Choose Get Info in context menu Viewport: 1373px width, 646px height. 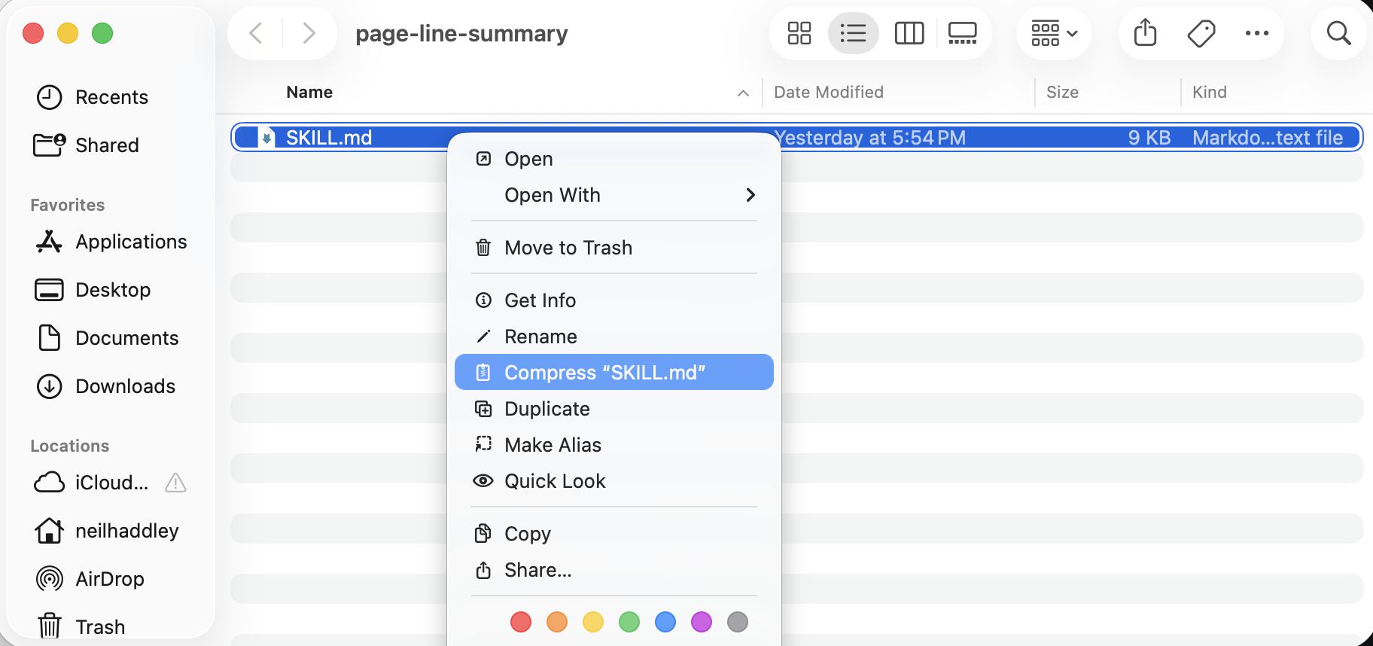[x=614, y=300]
